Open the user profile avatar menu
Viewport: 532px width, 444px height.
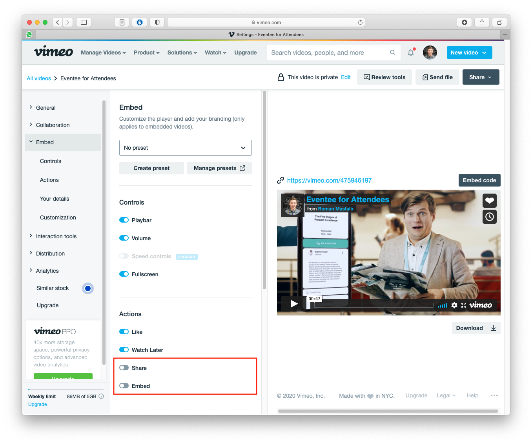tap(430, 53)
